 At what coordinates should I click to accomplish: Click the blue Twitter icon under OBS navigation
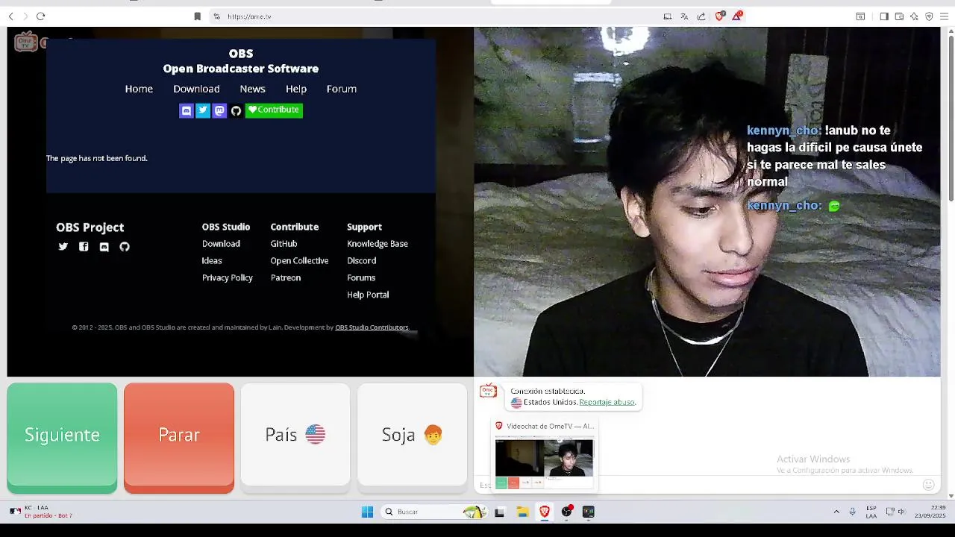(x=203, y=110)
